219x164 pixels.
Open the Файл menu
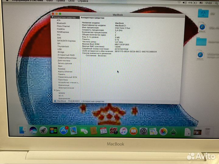point(50,1)
